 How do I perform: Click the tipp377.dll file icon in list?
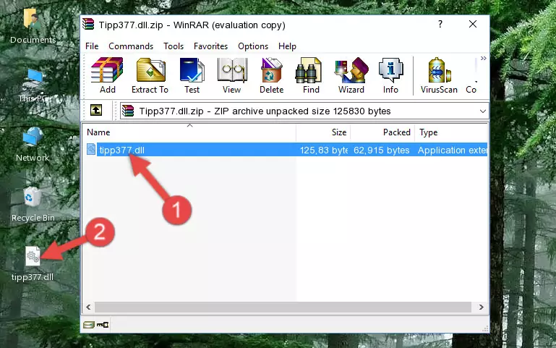coord(91,149)
